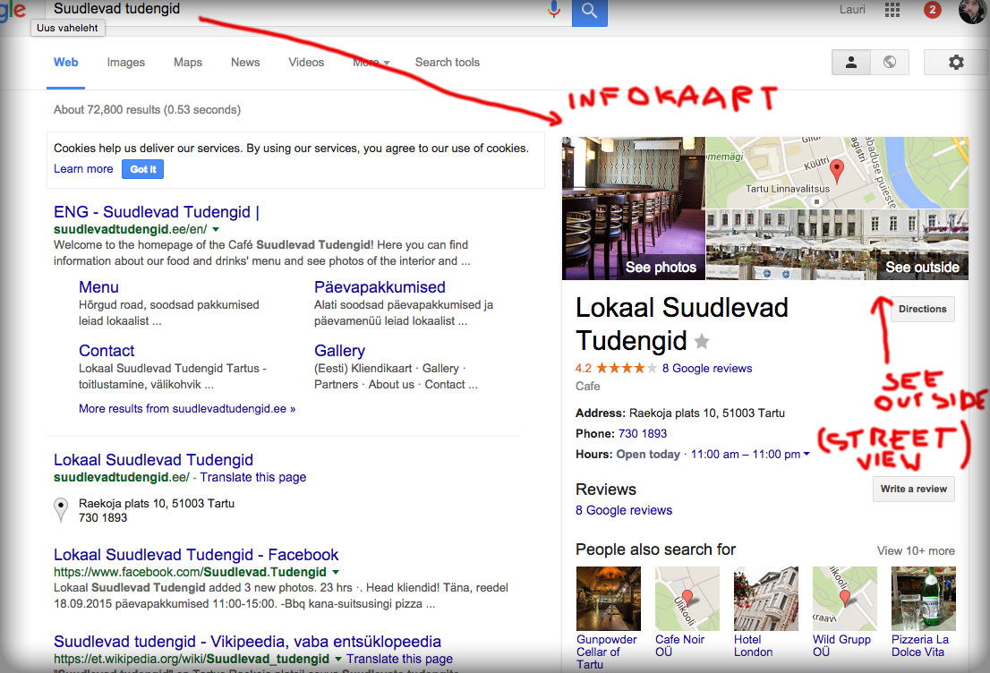
Task: Open the red notifications badge
Action: [x=933, y=10]
